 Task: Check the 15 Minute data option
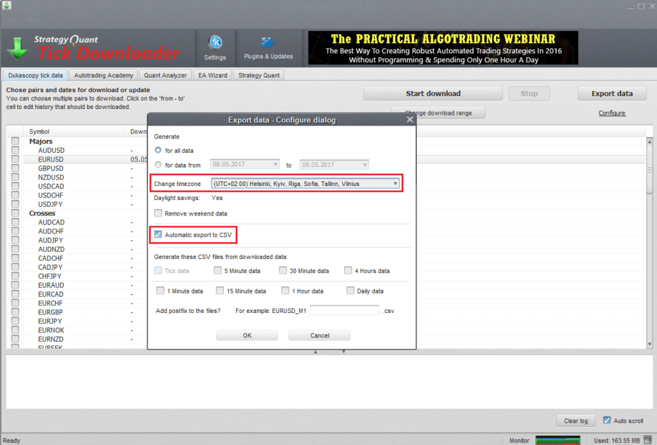(x=220, y=290)
